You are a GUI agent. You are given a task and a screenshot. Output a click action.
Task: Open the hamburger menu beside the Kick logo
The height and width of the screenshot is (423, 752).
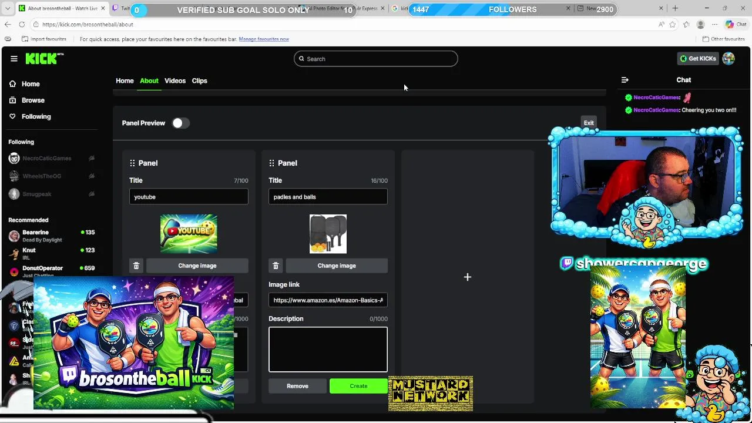point(14,59)
